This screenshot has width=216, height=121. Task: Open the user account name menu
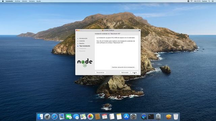click(205, 1)
